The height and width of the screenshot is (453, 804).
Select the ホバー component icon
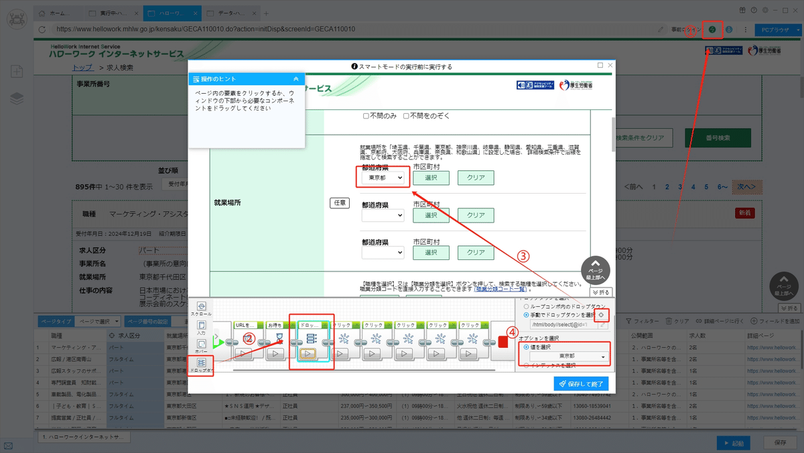pyautogui.click(x=201, y=344)
